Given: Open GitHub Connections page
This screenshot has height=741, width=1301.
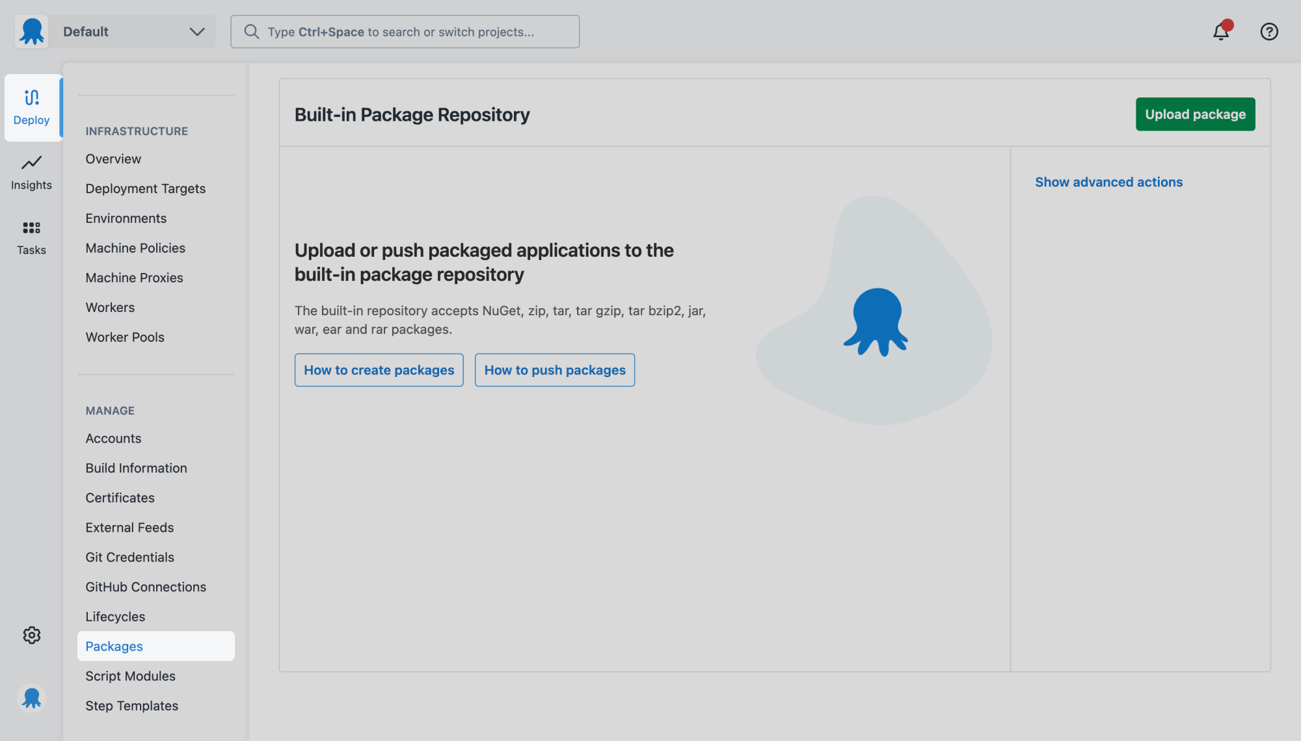Looking at the screenshot, I should (146, 587).
